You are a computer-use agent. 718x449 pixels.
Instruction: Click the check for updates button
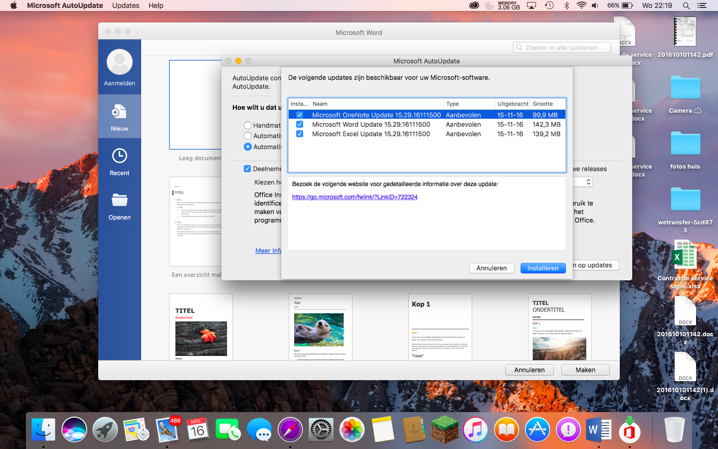coord(596,265)
